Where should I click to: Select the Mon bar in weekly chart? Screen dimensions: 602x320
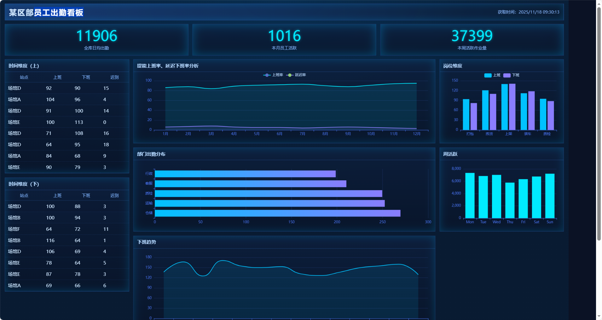coord(470,195)
